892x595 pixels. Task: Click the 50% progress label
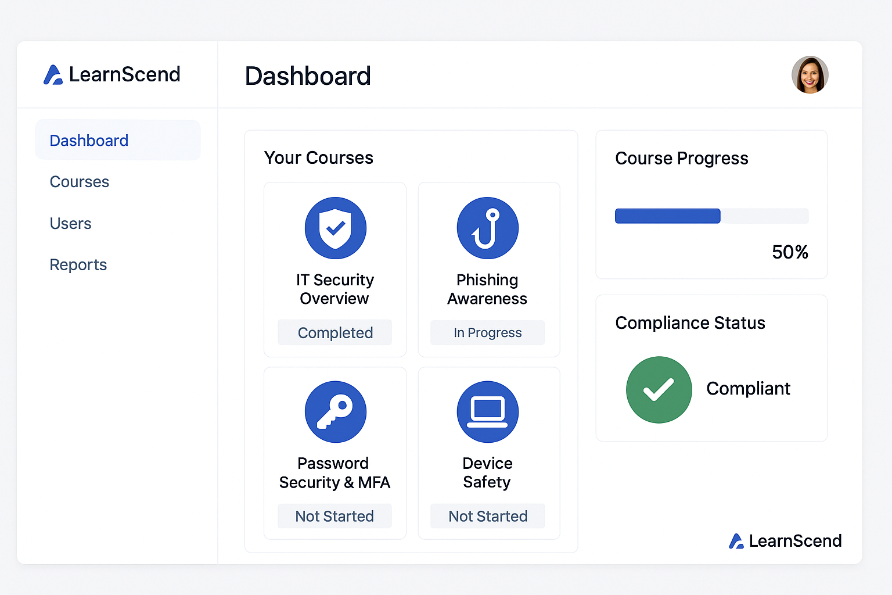point(790,252)
